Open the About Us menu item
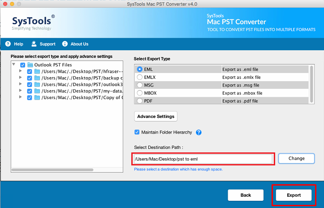 (79, 44)
